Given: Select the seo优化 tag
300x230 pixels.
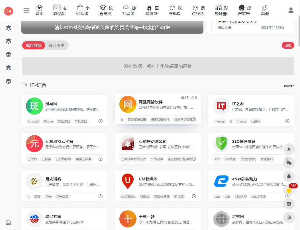Looking at the screenshot, I should [x=230, y=159].
